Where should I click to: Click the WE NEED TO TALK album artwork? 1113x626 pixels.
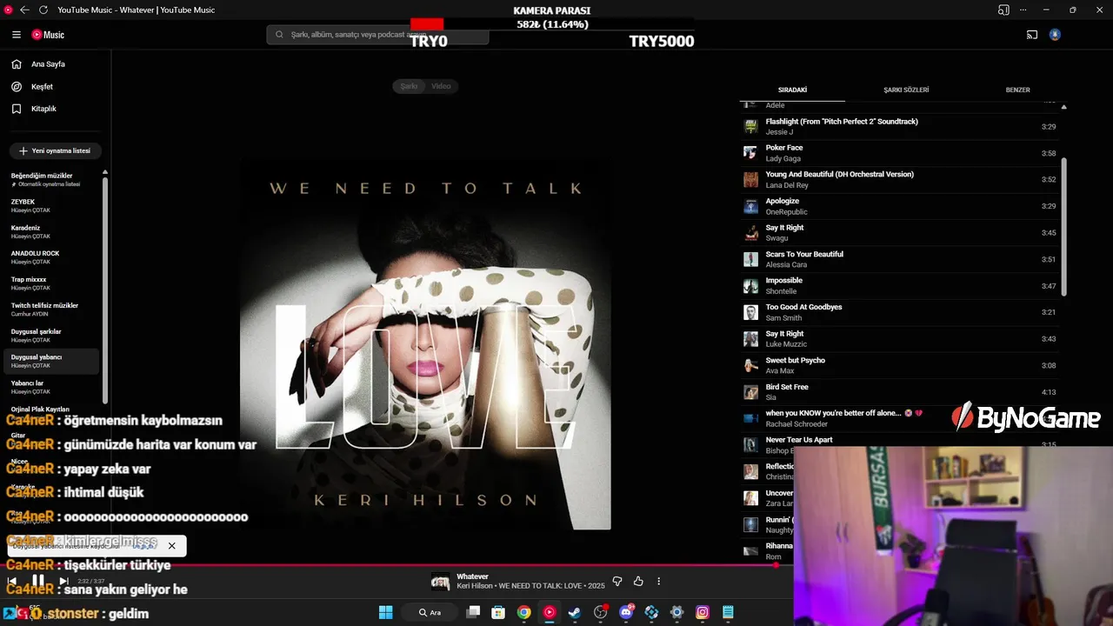point(425,344)
